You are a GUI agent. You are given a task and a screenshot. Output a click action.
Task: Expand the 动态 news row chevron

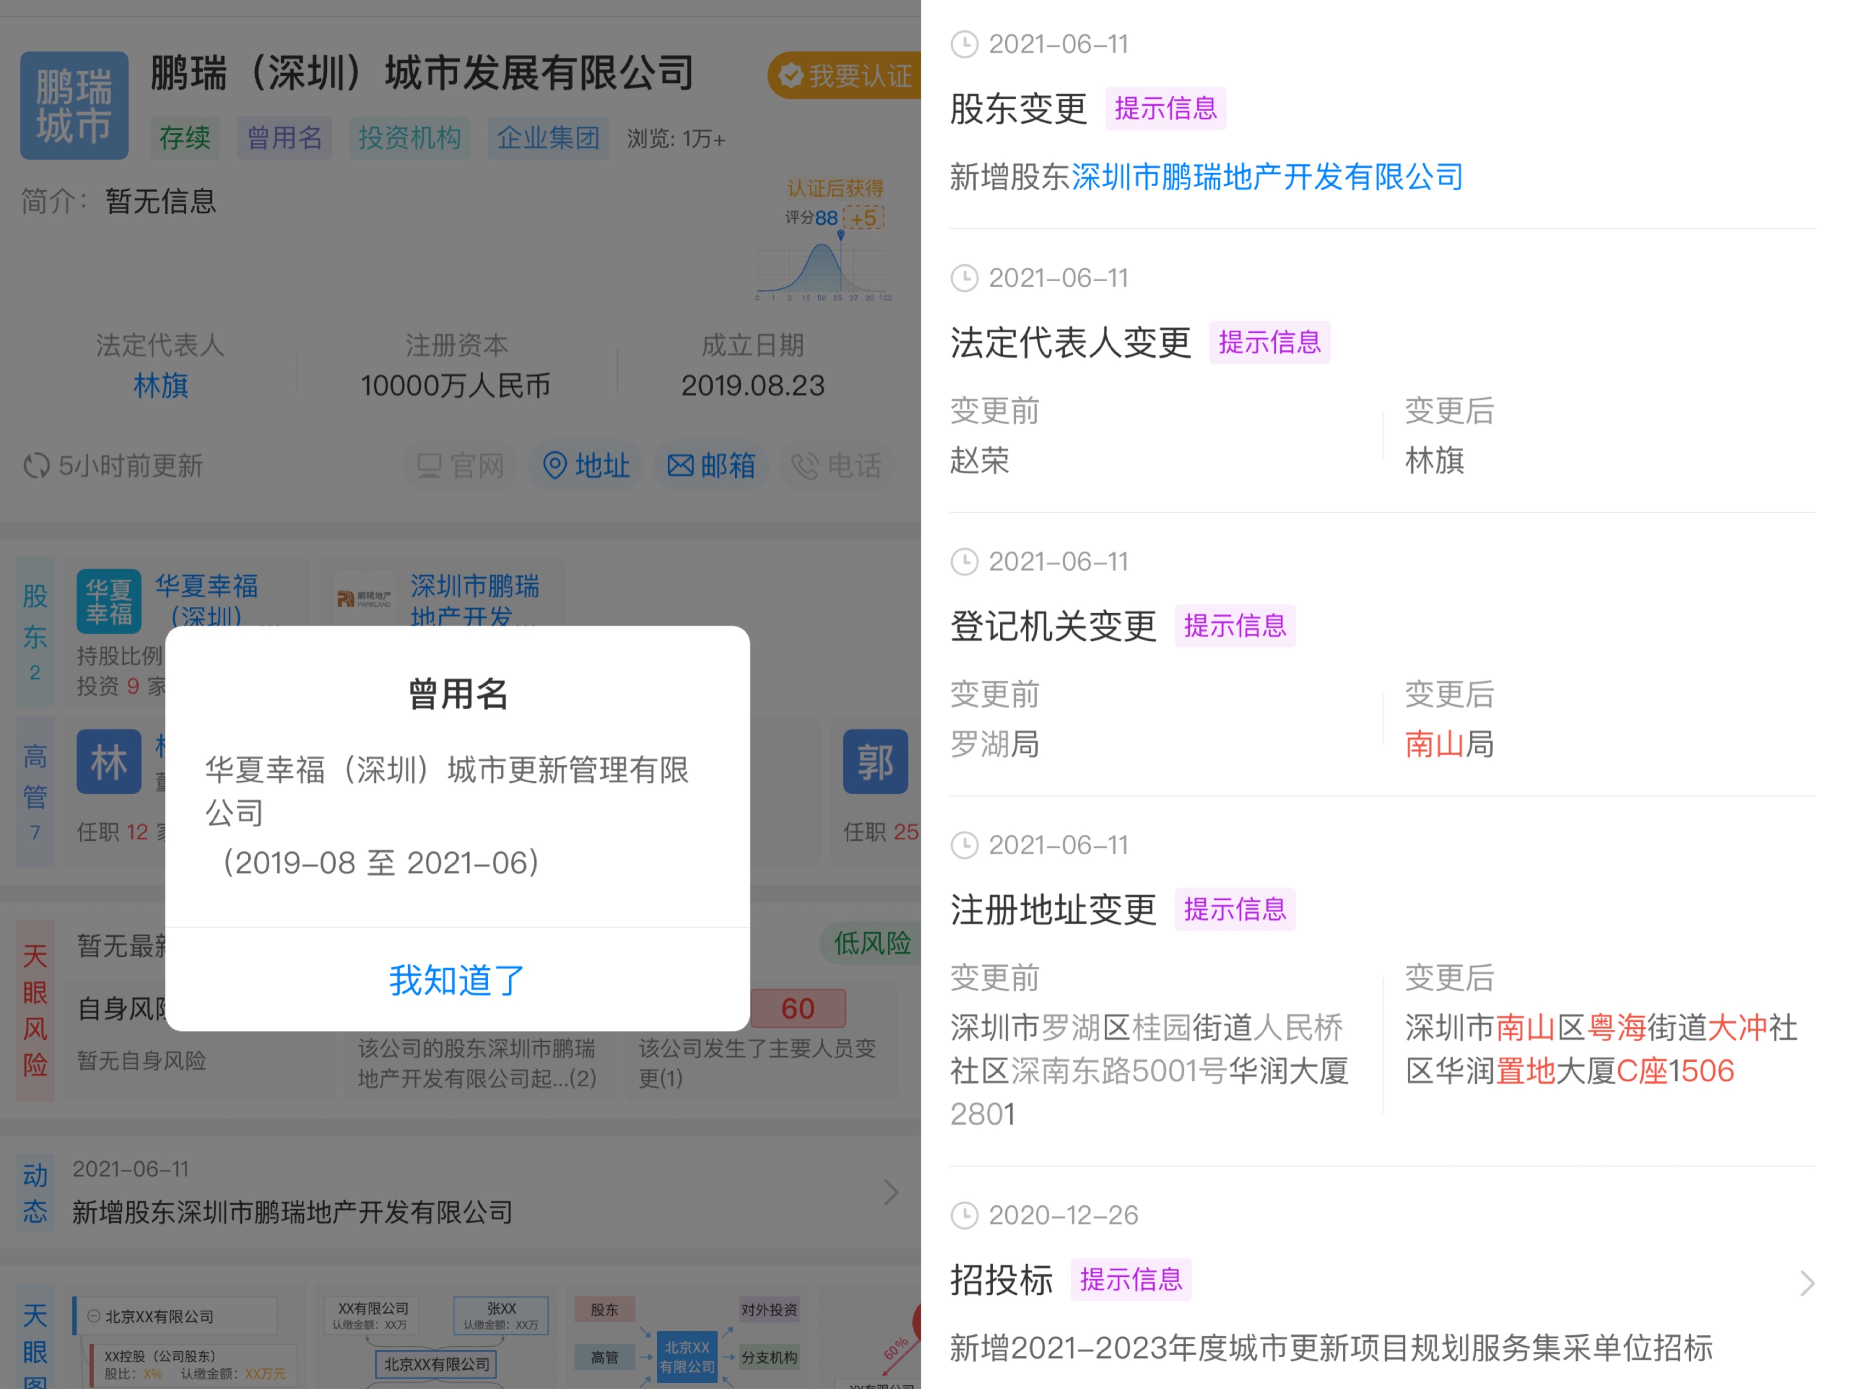pos(891,1192)
